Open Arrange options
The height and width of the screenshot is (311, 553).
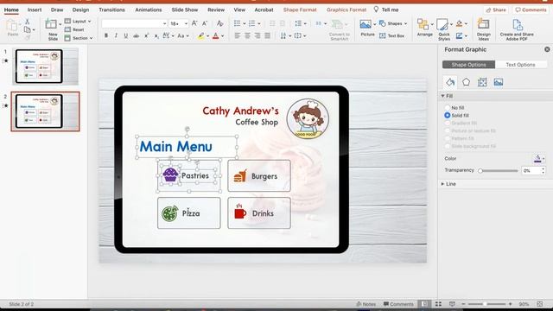[424, 28]
